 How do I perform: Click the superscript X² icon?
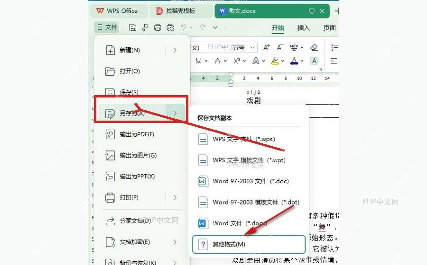point(237,61)
